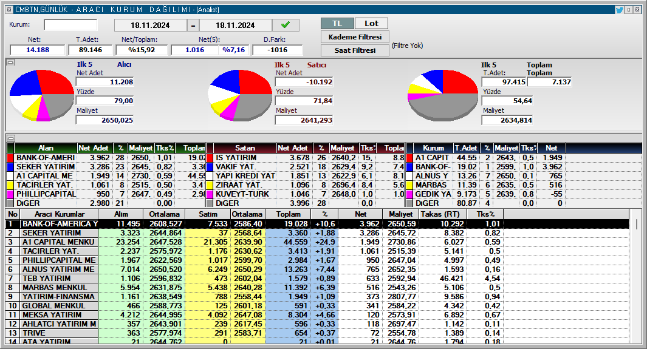This screenshot has height=349, width=647.
Task: Click blue swatch next to SEKER YATIRIM buyer
Action: point(10,167)
